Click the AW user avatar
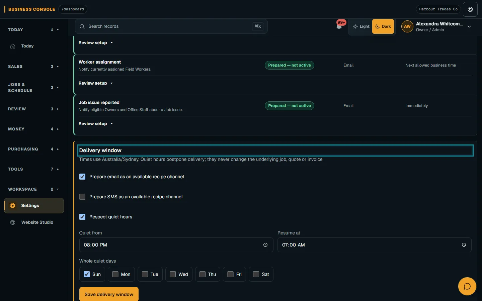482x301 pixels. (407, 26)
